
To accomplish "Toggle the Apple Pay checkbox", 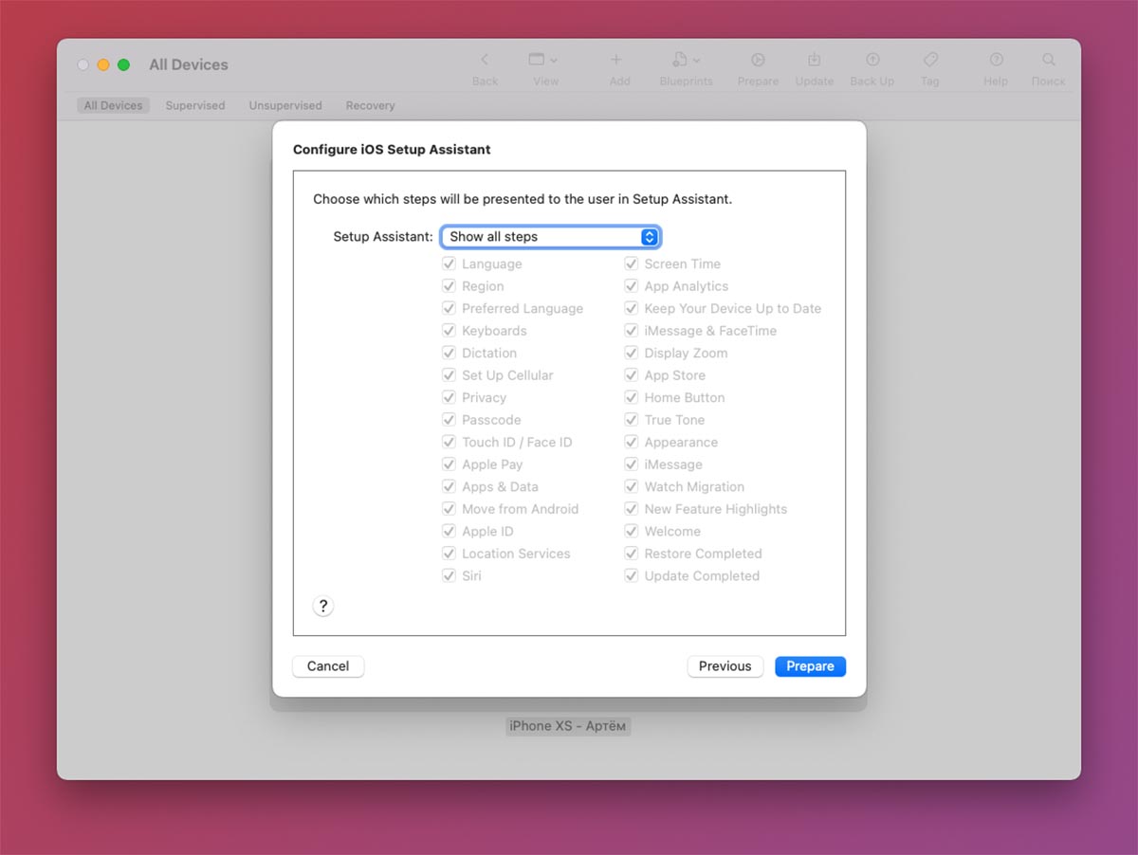I will pos(450,464).
